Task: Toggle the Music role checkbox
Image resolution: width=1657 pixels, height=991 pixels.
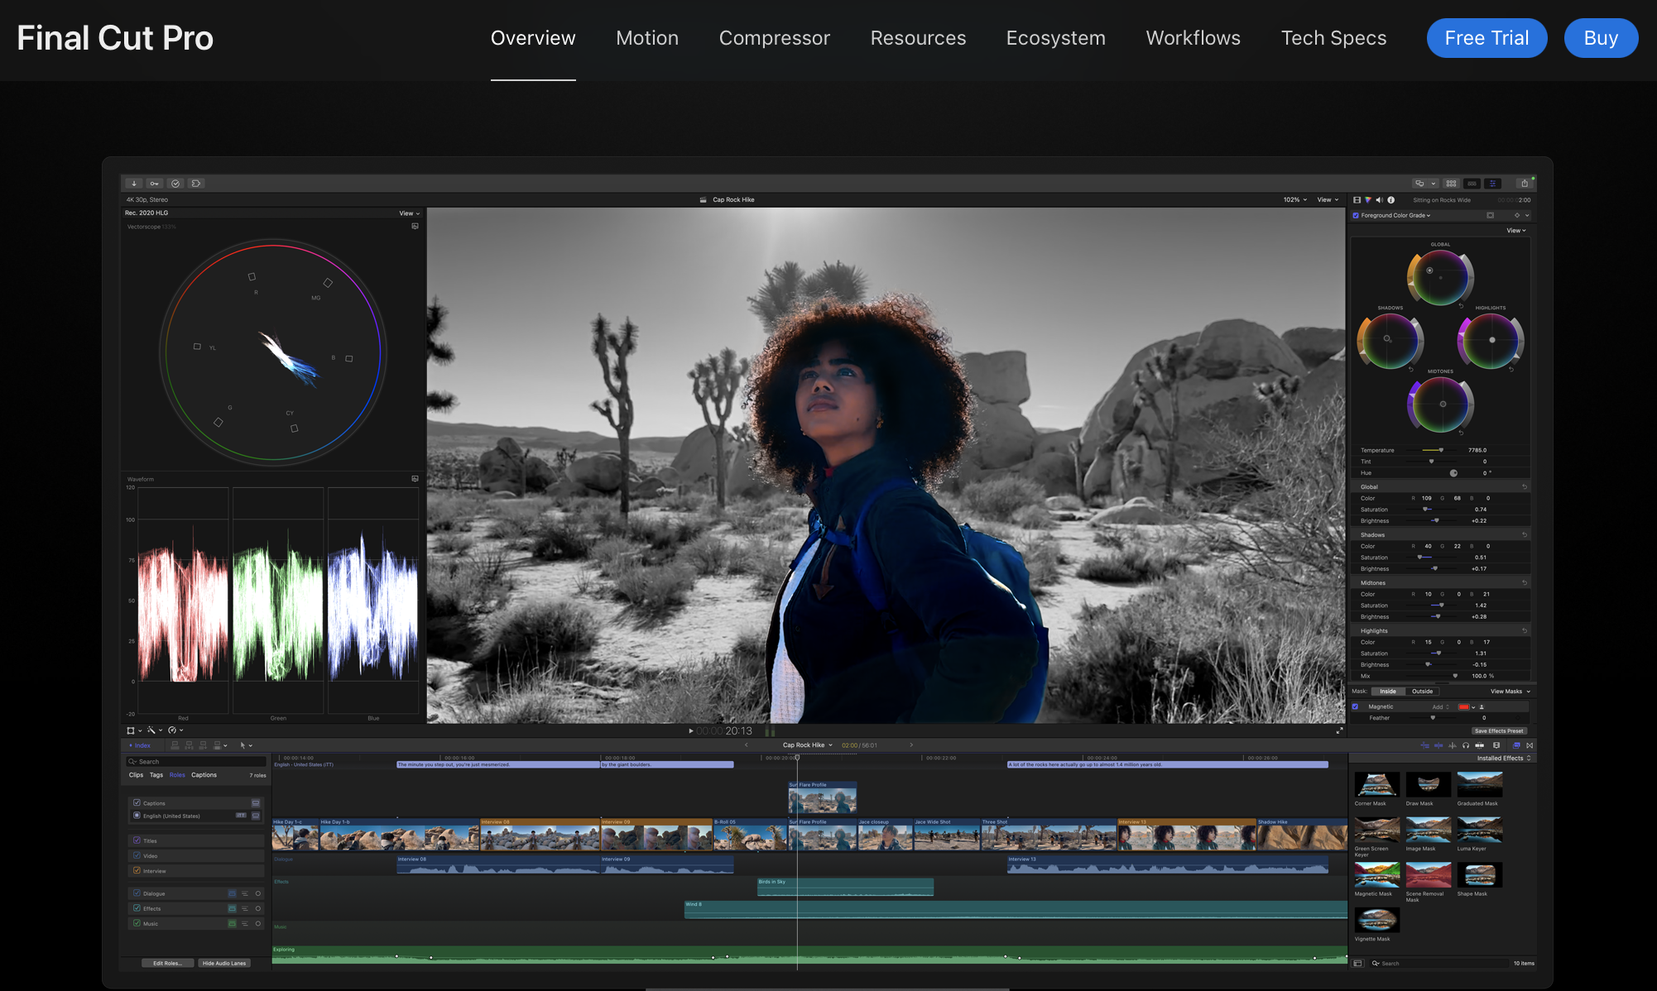Action: (137, 923)
